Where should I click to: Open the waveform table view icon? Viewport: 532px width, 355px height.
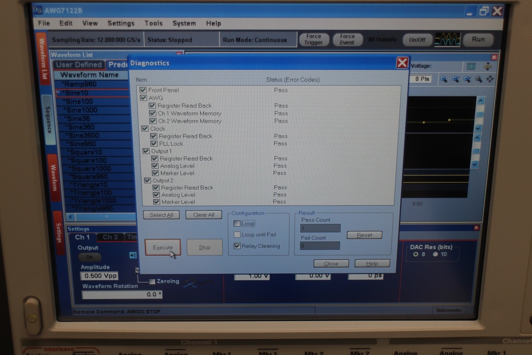click(x=471, y=67)
